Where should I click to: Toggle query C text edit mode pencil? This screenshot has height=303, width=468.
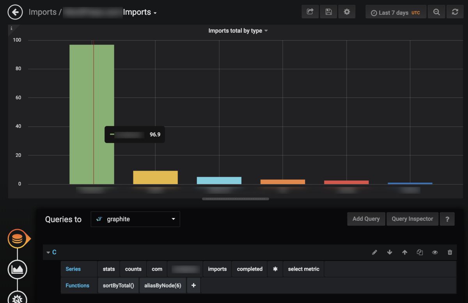point(374,252)
